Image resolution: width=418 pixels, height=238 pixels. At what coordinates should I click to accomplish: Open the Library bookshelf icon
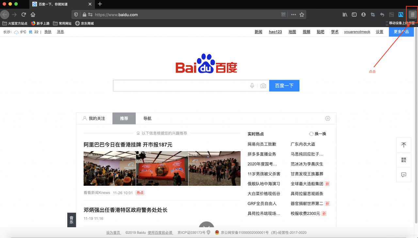(x=345, y=15)
